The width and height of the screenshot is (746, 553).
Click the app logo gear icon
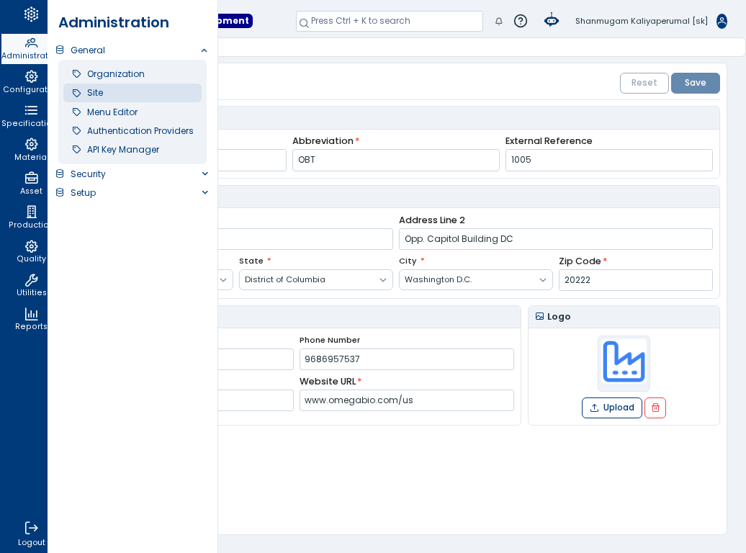point(32,14)
